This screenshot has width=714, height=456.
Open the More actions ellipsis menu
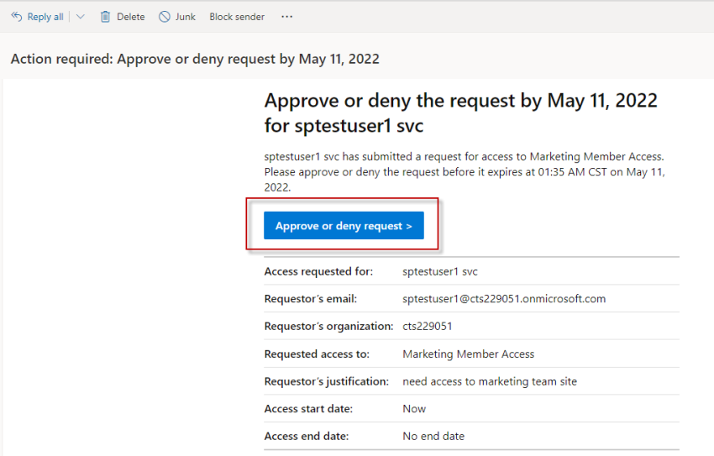(287, 17)
